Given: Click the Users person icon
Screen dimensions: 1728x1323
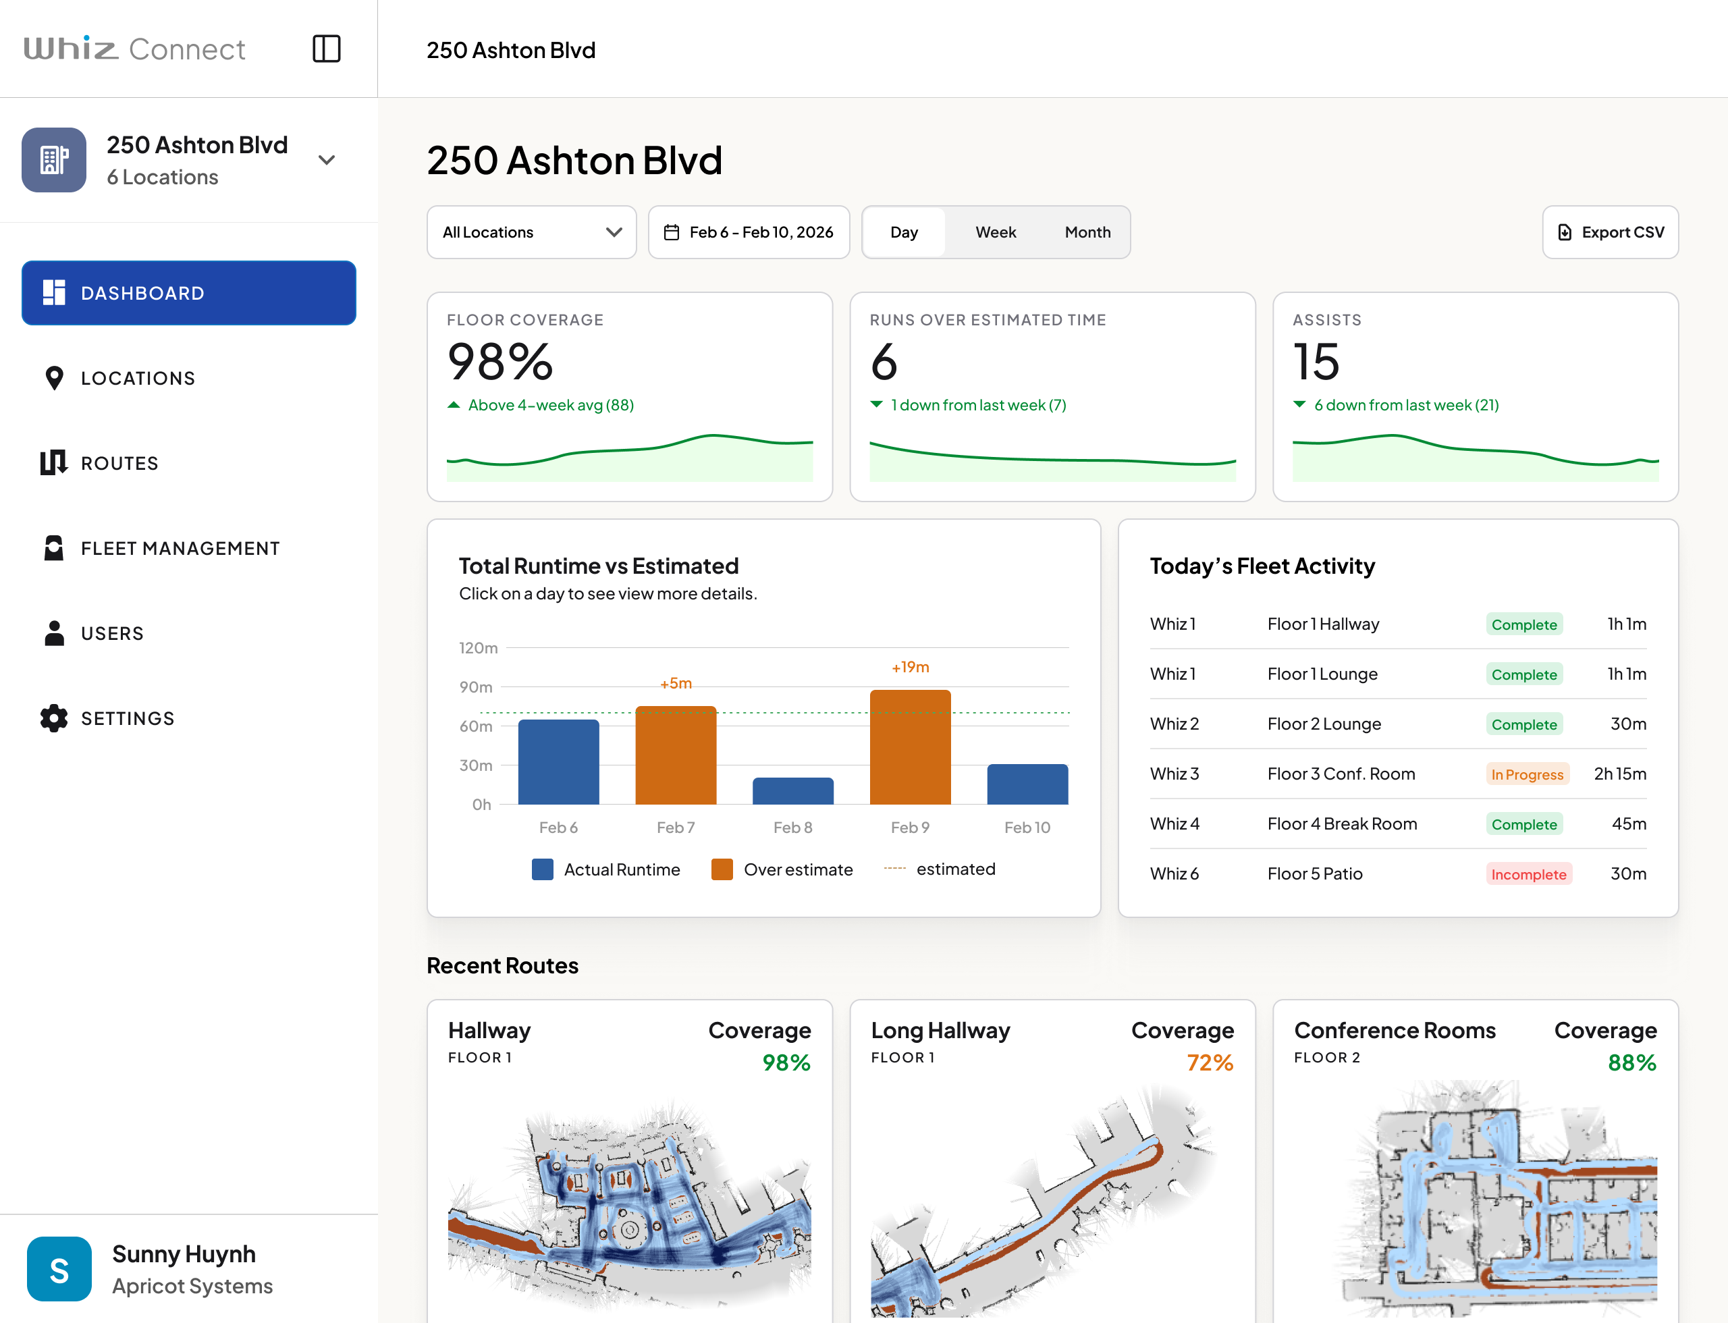Looking at the screenshot, I should pos(53,633).
